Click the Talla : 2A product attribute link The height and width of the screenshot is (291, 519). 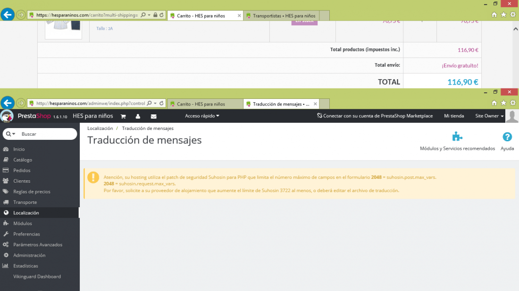tap(105, 28)
